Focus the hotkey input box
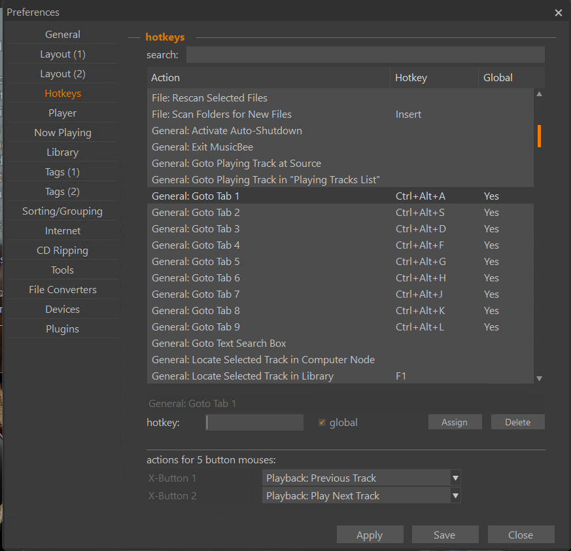 tap(254, 422)
